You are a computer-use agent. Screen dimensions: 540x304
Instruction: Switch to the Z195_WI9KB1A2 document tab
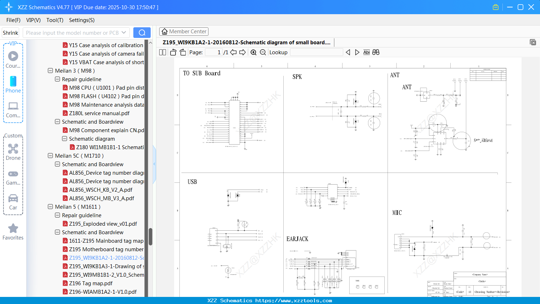click(x=245, y=42)
